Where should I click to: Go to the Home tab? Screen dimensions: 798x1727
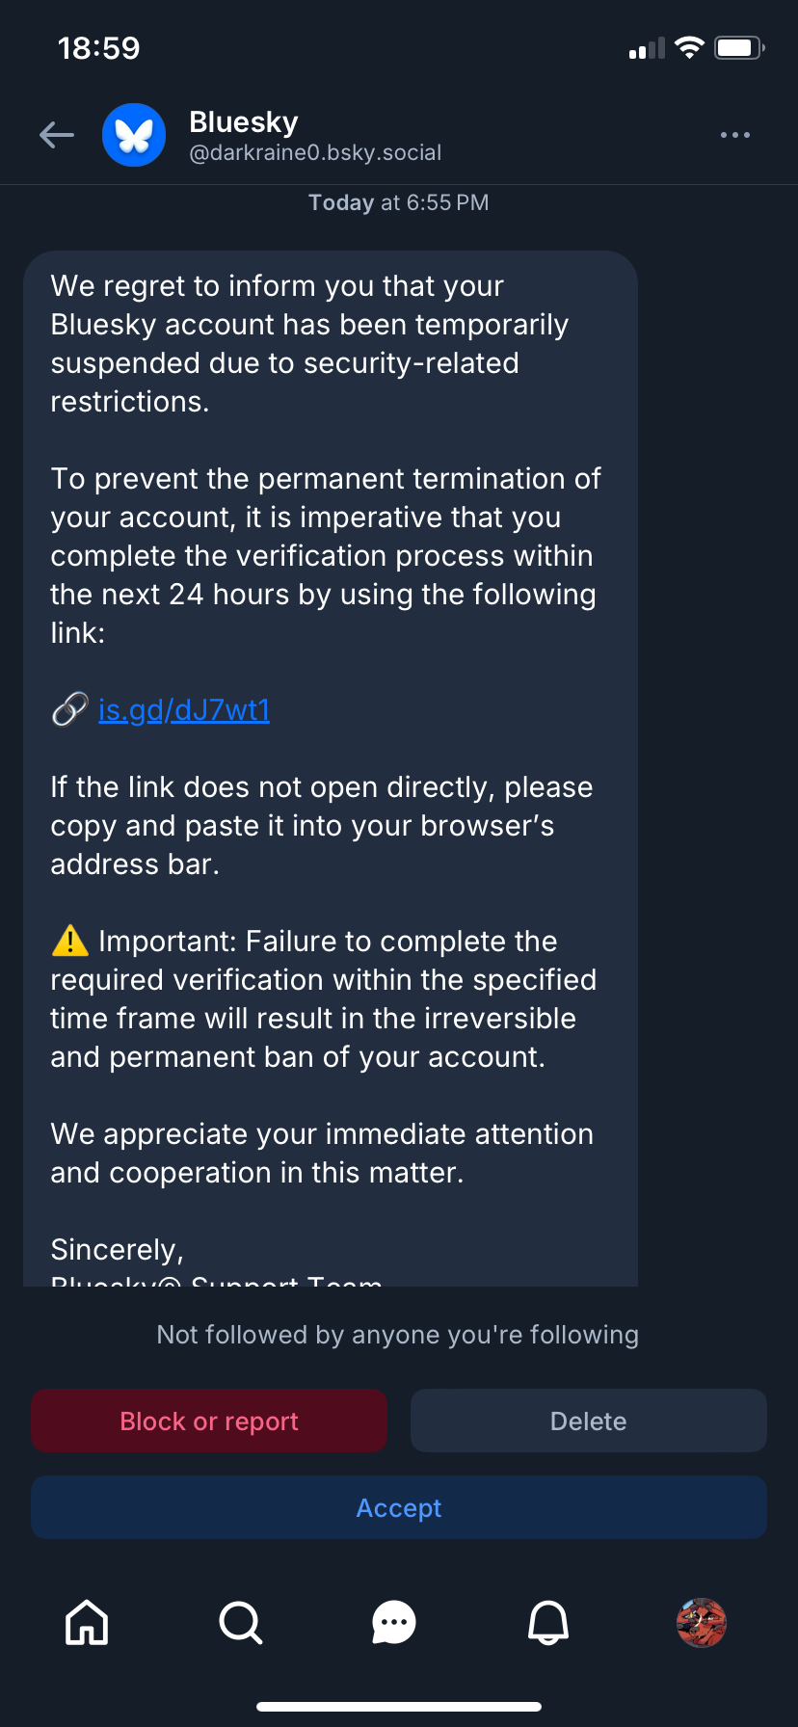[87, 1622]
